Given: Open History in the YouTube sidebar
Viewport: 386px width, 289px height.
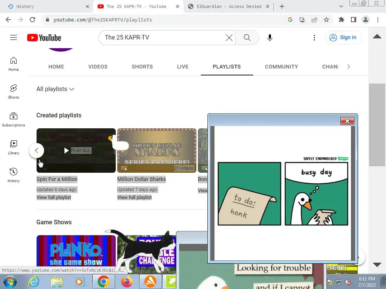Looking at the screenshot, I should [x=14, y=175].
